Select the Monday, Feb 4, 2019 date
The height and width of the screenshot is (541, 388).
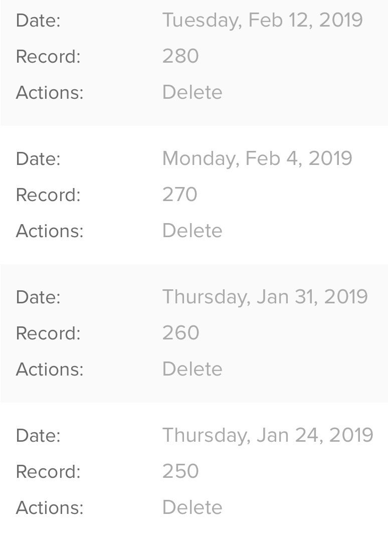pos(257,158)
